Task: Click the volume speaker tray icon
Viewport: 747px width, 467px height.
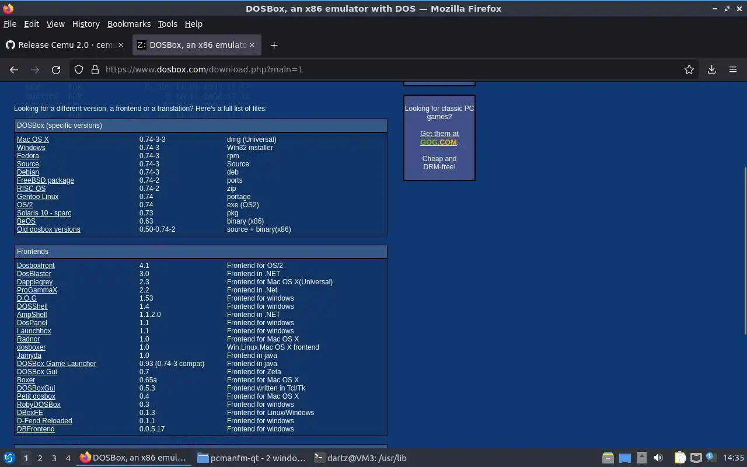Action: point(658,458)
